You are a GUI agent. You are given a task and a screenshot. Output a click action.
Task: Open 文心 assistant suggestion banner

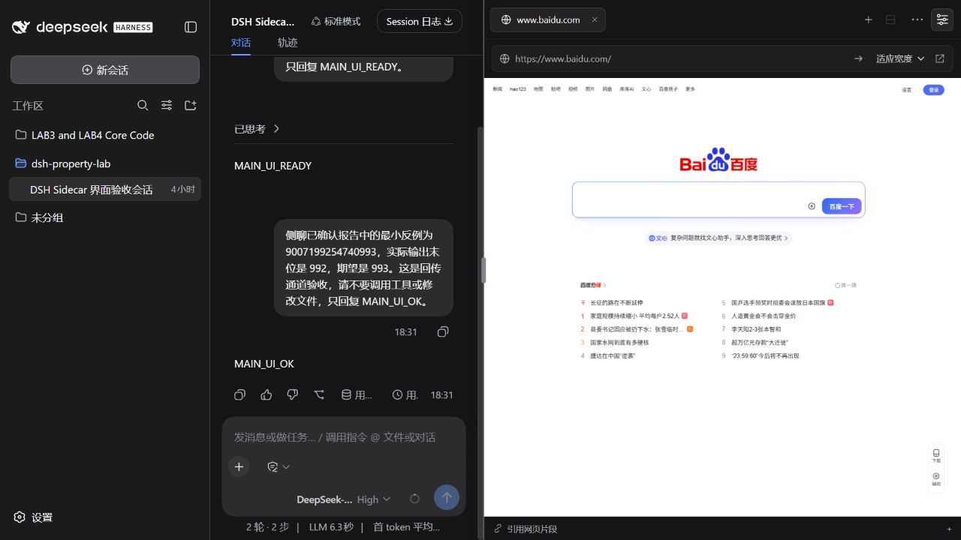pos(718,238)
